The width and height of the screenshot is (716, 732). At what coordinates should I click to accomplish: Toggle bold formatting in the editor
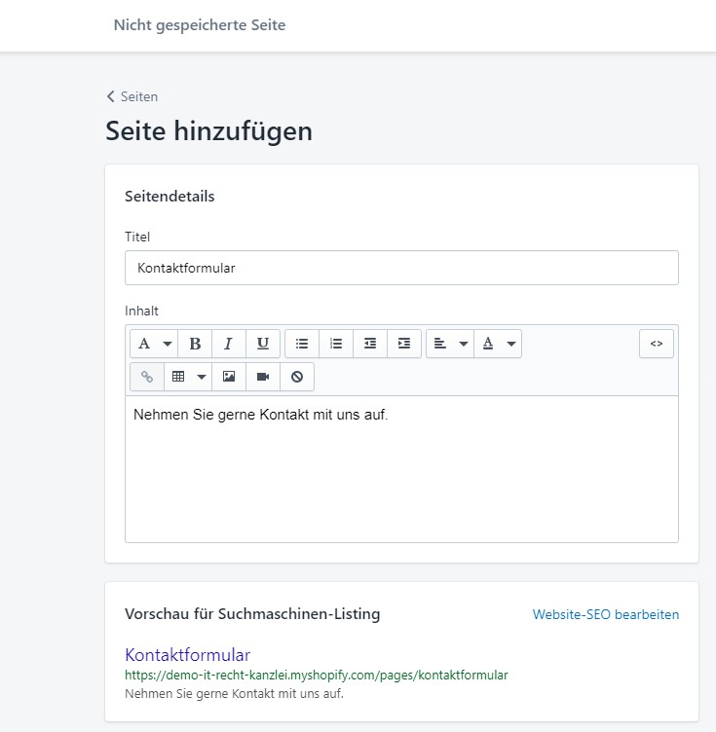[195, 344]
